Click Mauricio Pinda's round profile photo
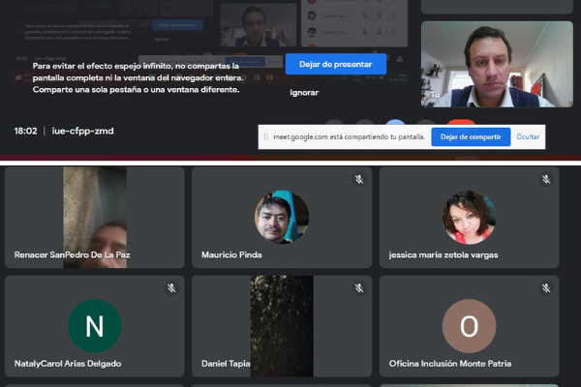 (281, 217)
